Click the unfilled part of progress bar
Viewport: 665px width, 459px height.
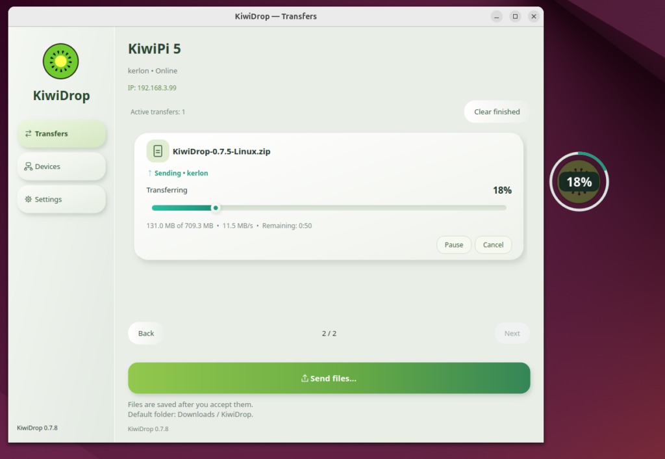pyautogui.click(x=362, y=207)
